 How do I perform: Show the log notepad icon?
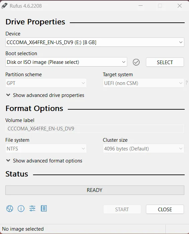pos(44,208)
